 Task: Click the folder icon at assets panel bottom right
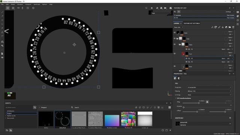point(166,130)
